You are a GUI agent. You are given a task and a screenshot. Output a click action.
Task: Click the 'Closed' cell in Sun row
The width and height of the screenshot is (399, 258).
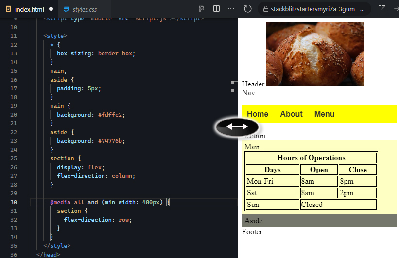(x=338, y=205)
